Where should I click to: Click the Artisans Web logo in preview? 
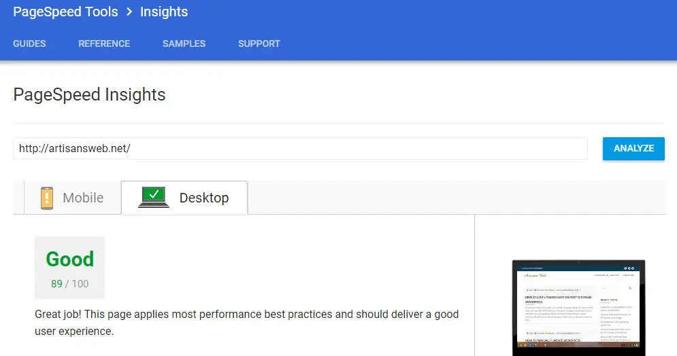tap(535, 275)
